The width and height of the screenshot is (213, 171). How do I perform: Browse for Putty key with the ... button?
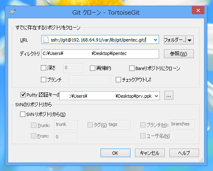tap(169, 95)
